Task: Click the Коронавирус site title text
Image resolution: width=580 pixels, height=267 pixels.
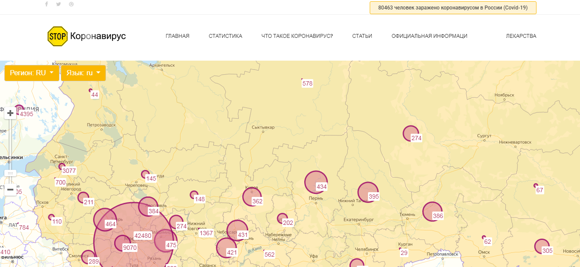Action: (98, 36)
